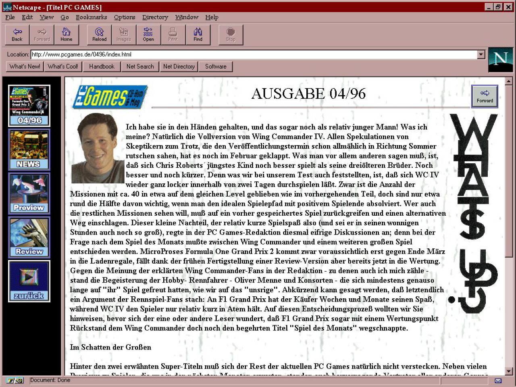Click the page scrollbar down arrow

509,371
